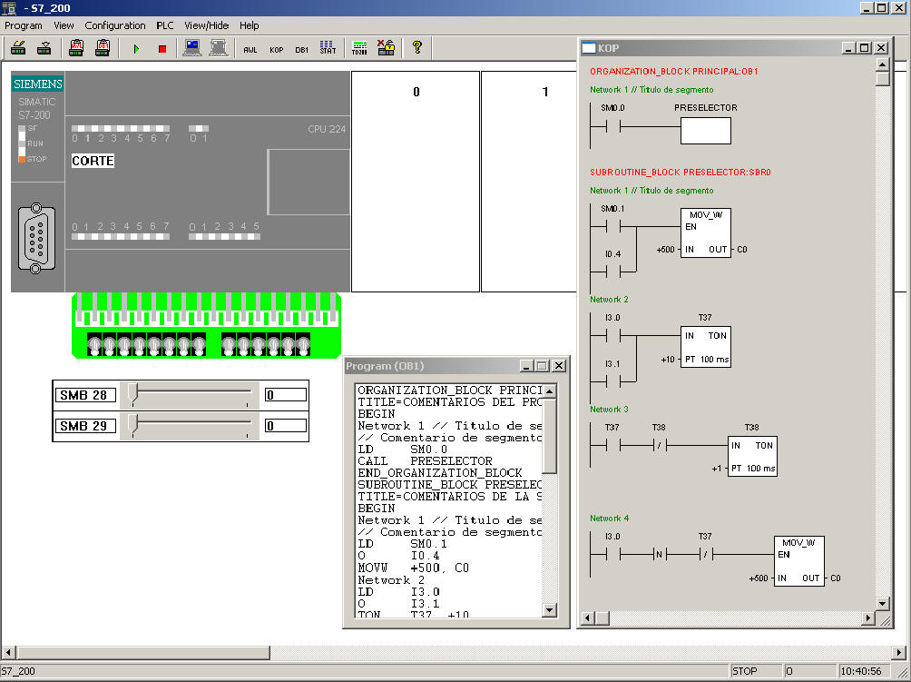The image size is (911, 682).
Task: Click the load program toolbar icon
Action: [17, 48]
